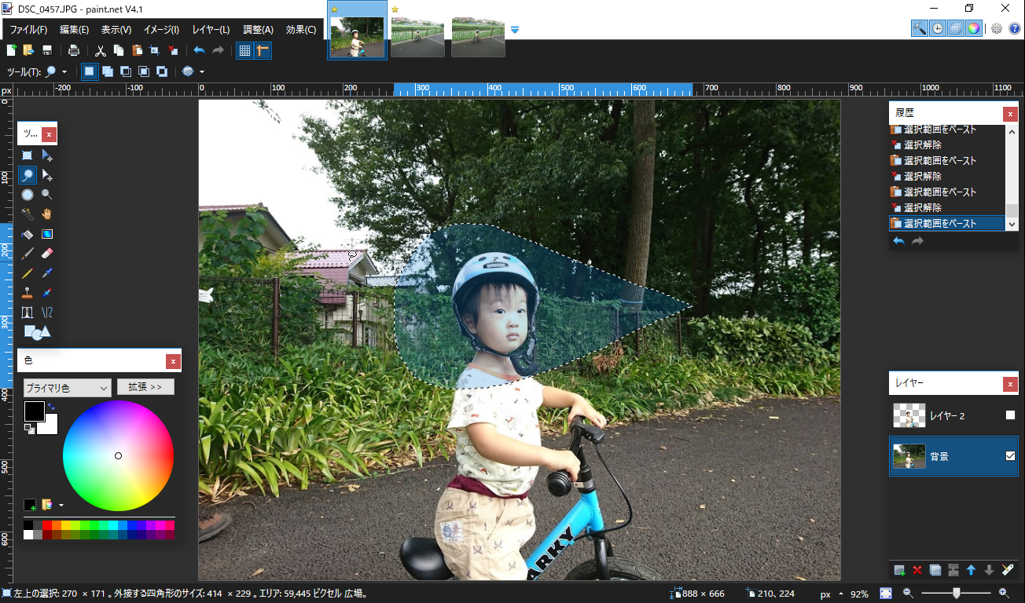
Task: Select the Magic Wand tool
Action: tap(28, 214)
